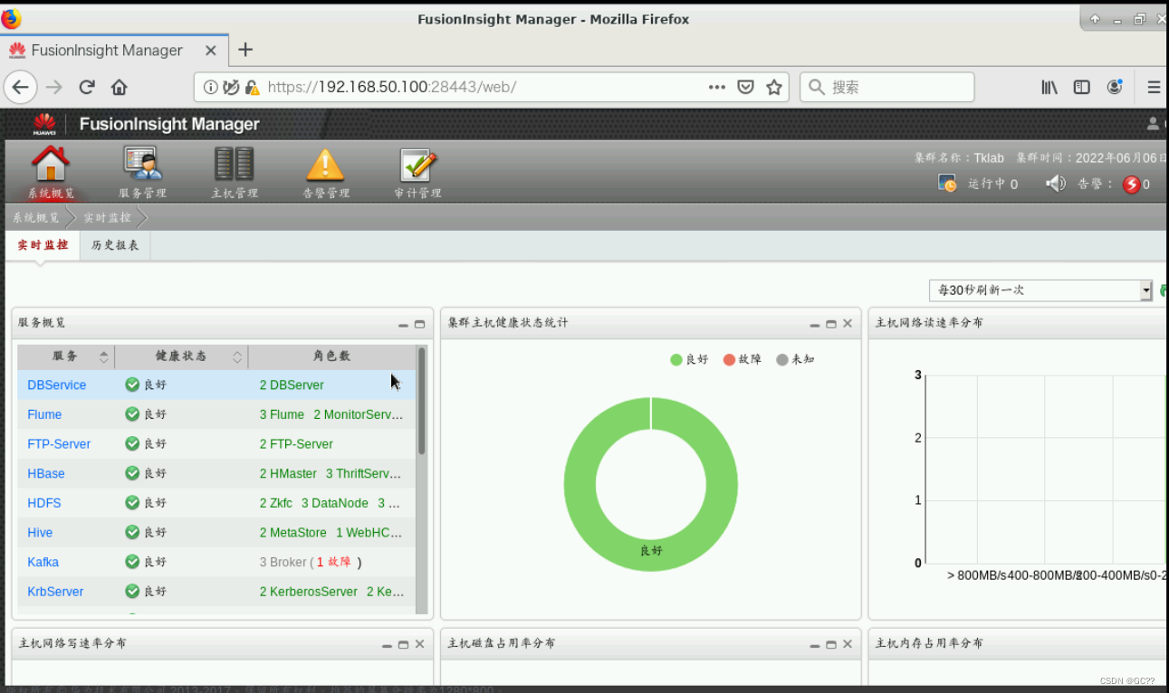The width and height of the screenshot is (1169, 693).
Task: Click the 实时监控 breadcrumb
Action: [107, 218]
